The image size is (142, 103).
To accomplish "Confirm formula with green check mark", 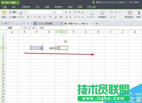I will [x=30, y=28].
